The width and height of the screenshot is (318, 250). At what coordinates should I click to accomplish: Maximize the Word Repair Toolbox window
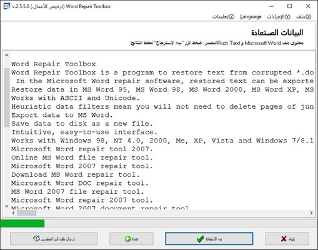pos(290,6)
